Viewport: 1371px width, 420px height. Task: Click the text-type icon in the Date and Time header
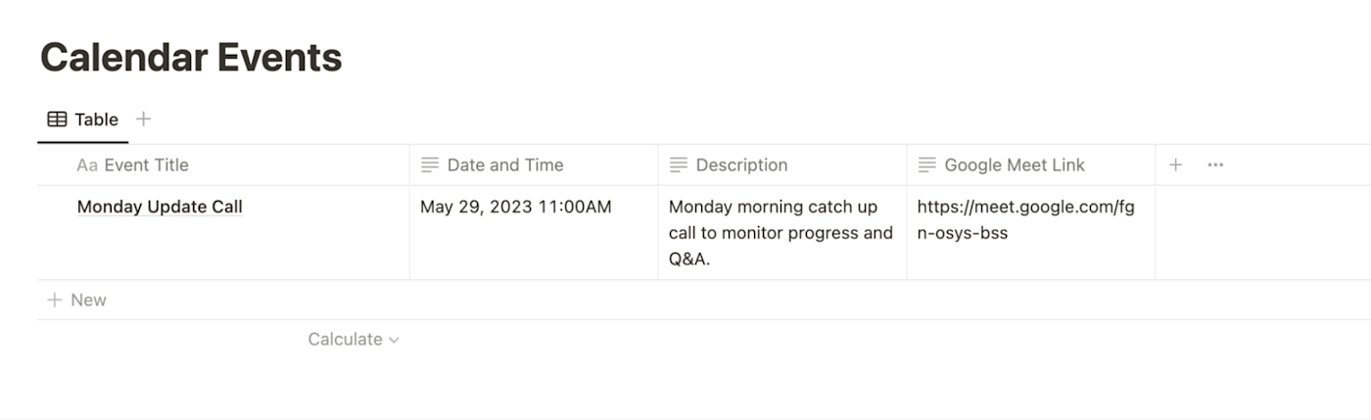click(x=430, y=165)
